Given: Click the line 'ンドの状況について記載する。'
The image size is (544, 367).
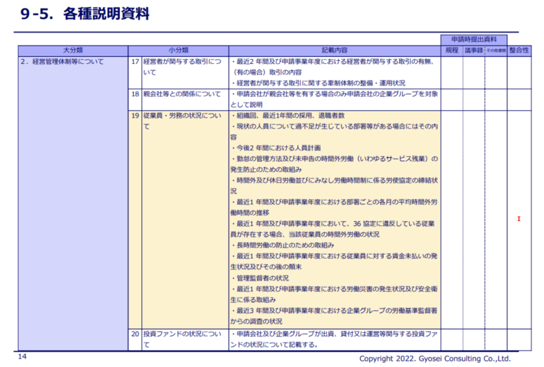Looking at the screenshot, I should [x=275, y=345].
